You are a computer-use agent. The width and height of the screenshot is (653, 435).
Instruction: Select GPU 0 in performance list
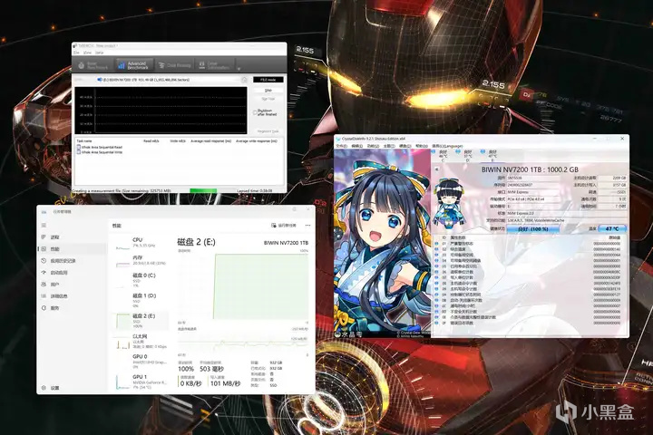click(140, 362)
